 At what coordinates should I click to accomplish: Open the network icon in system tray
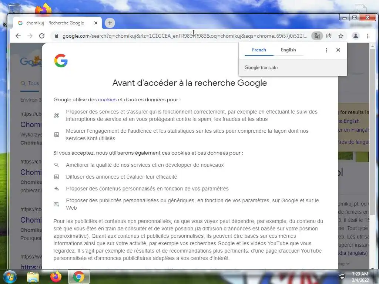point(342,277)
